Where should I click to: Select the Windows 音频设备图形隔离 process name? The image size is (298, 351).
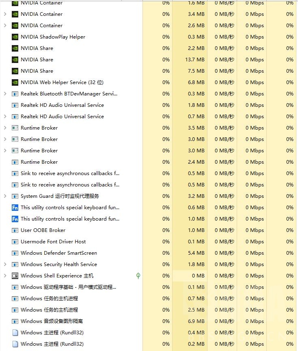click(x=52, y=321)
